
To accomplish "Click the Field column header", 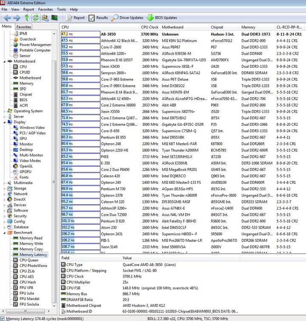I will pyautogui.click(x=90, y=258).
